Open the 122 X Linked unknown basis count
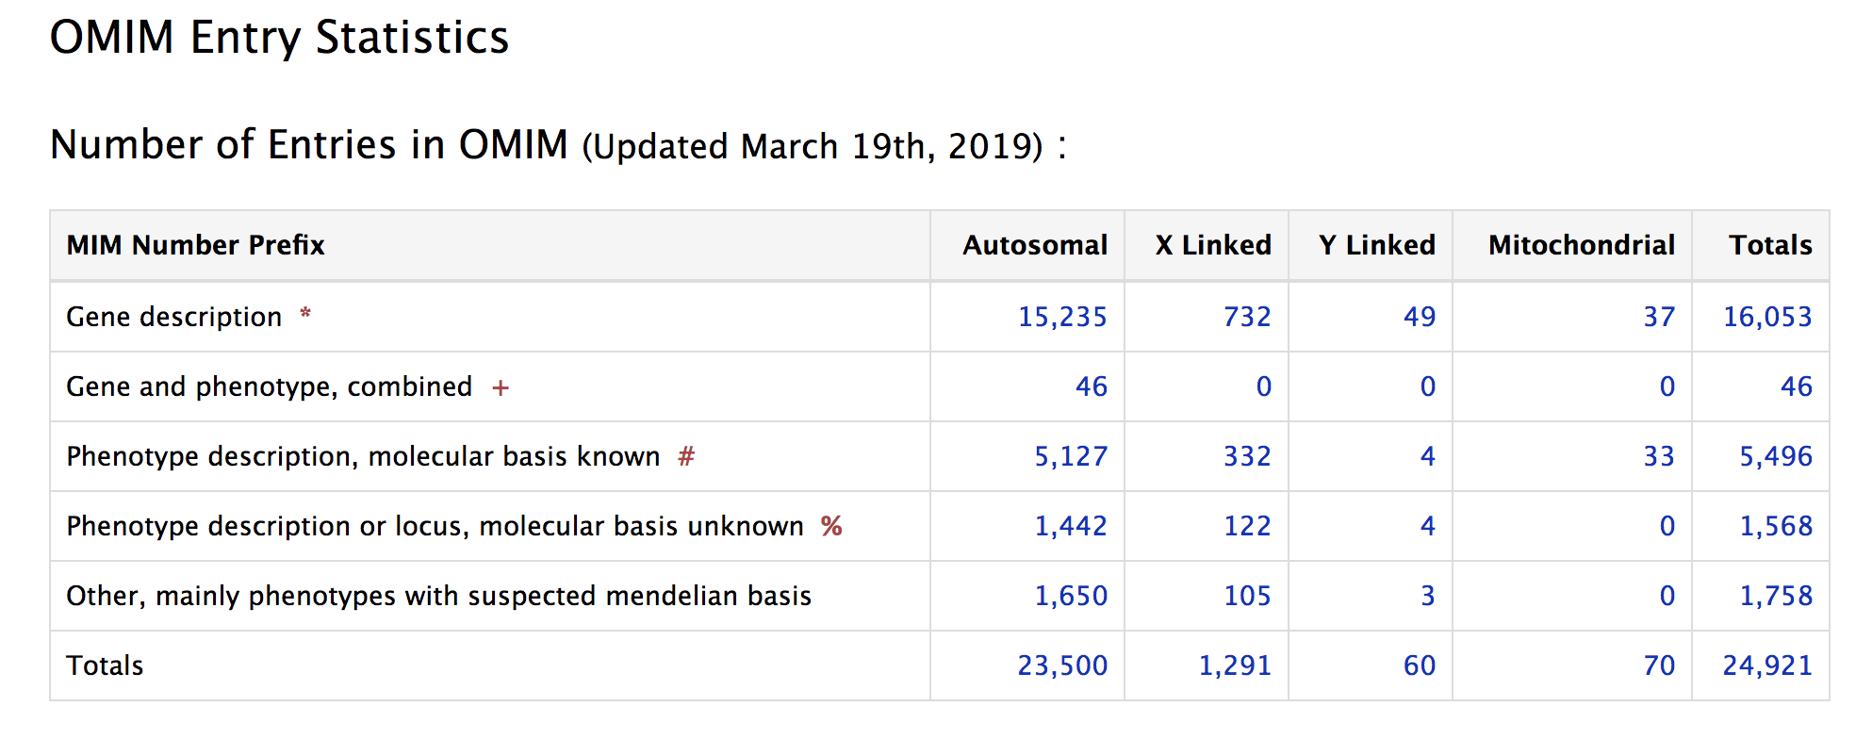 click(1246, 526)
